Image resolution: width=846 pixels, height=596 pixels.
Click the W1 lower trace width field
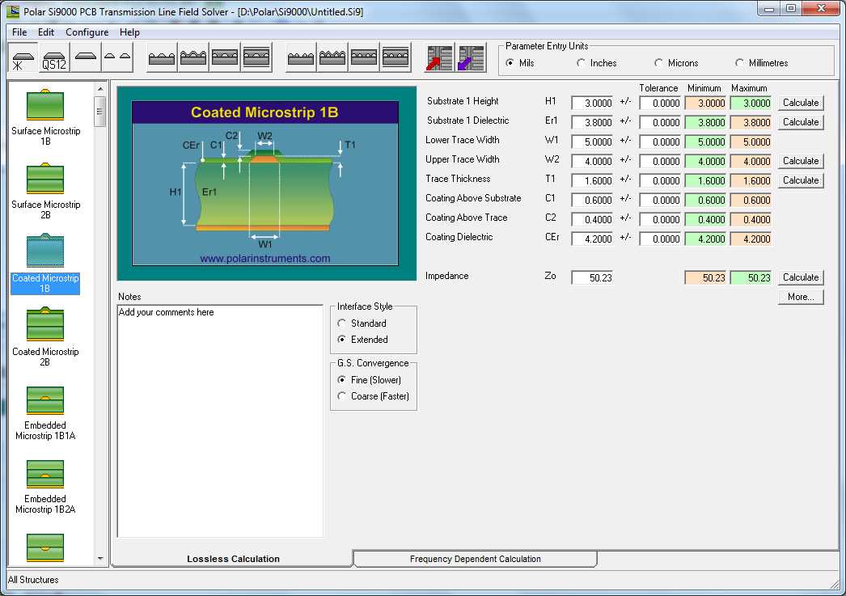tap(592, 142)
